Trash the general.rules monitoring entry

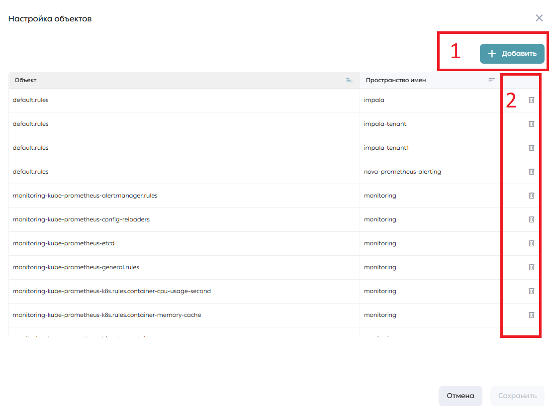point(531,267)
